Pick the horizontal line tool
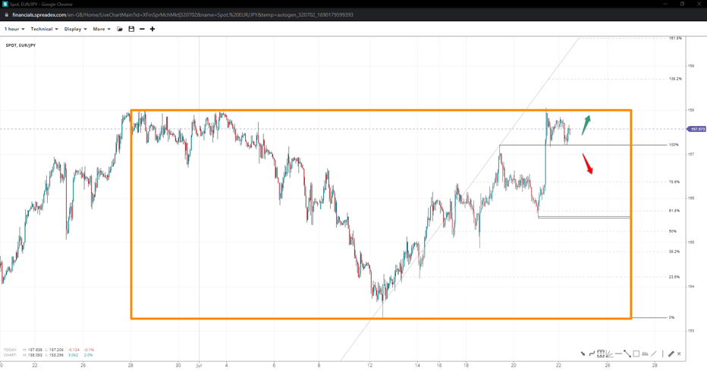This screenshot has height=371, width=707. click(618, 354)
